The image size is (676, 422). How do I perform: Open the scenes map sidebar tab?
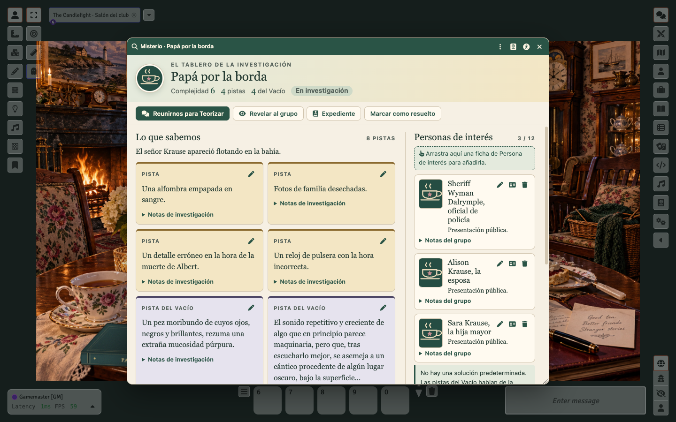[x=661, y=53]
